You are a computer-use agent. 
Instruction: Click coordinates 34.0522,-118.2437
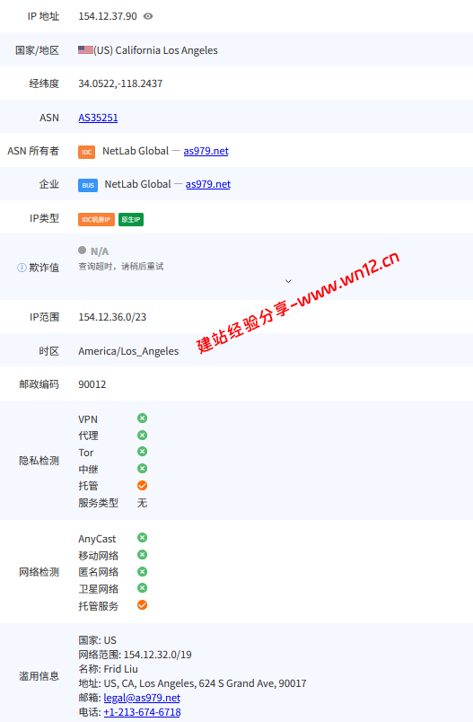120,84
